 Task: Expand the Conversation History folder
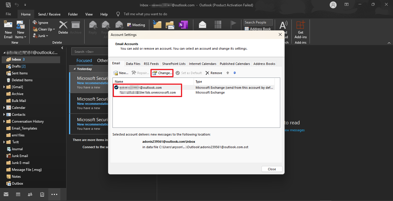click(x=4, y=121)
